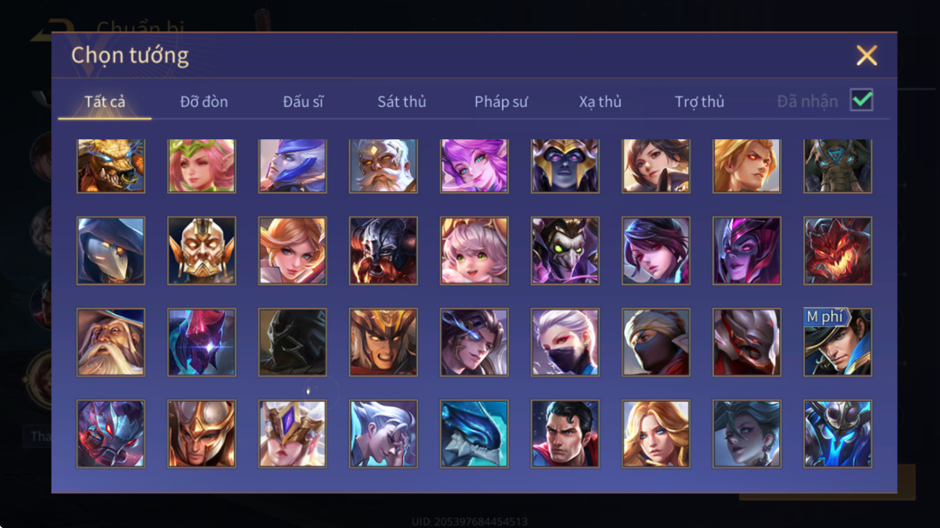Pick the blonde woman hero in bottom row
The image size is (940, 528).
tap(656, 433)
